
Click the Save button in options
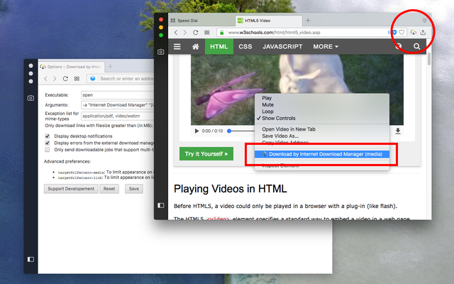coord(134,189)
